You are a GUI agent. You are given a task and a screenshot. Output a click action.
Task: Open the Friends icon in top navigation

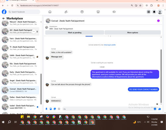pyautogui.click(x=66, y=12)
